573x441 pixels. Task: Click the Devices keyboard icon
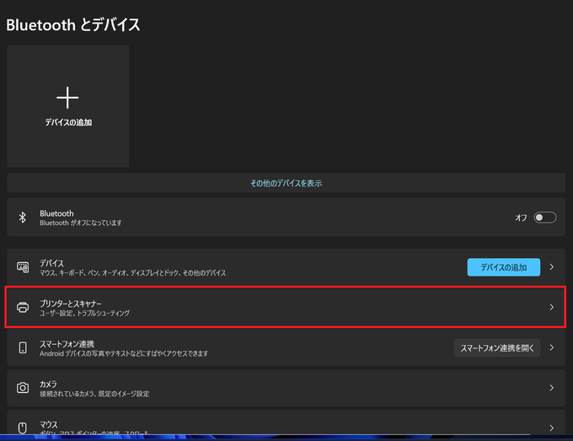(23, 267)
